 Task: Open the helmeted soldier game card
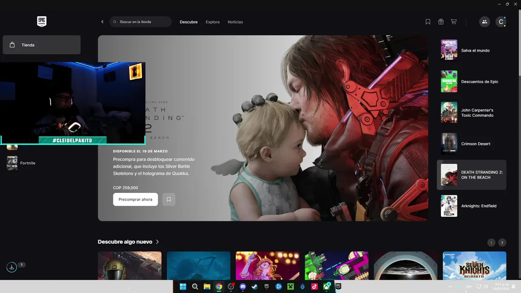click(129, 266)
